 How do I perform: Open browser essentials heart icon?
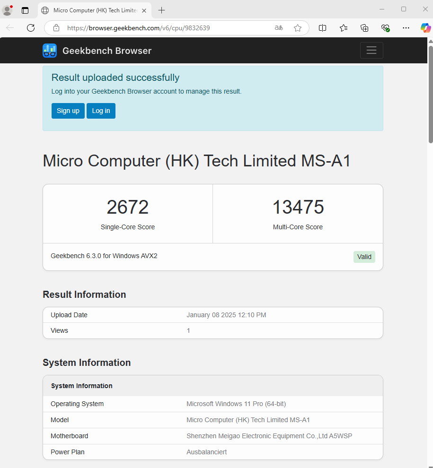(x=385, y=28)
